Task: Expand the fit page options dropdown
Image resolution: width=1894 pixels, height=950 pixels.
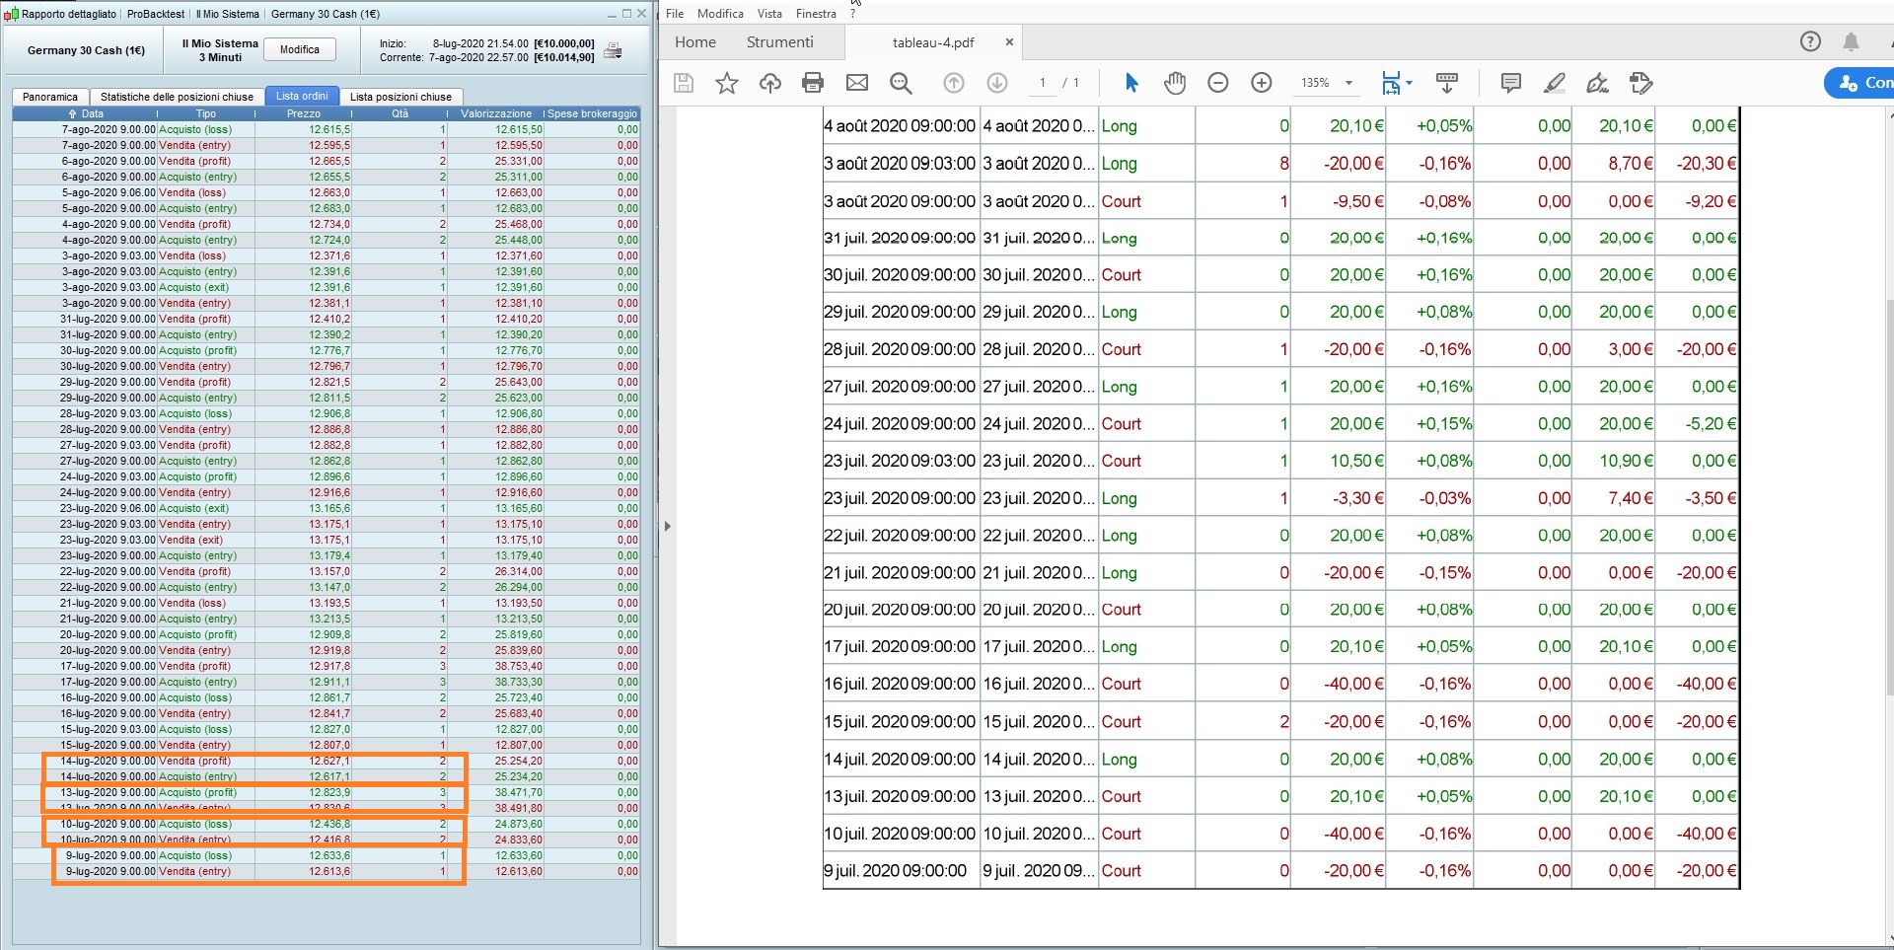Action: click(x=1409, y=83)
